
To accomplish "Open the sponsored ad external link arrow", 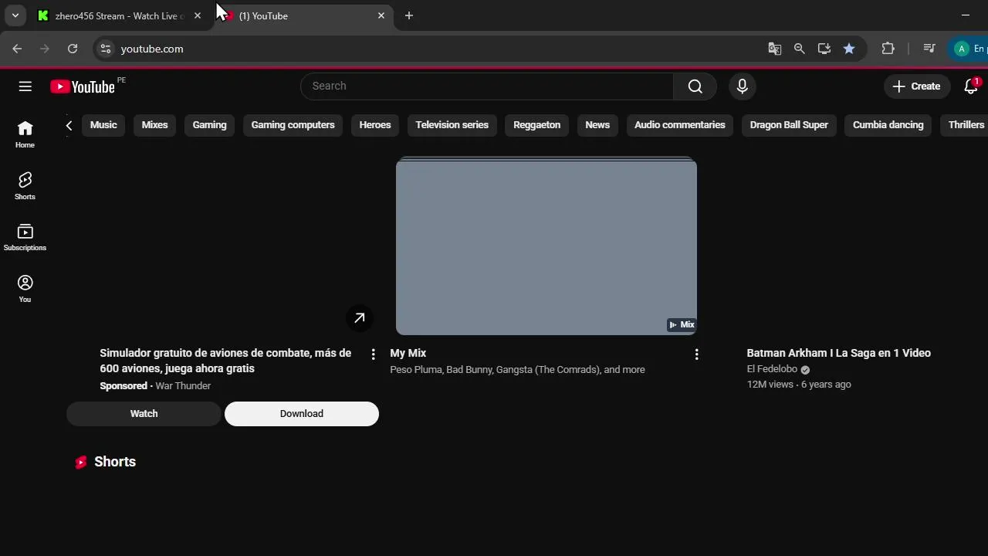I will point(360,318).
